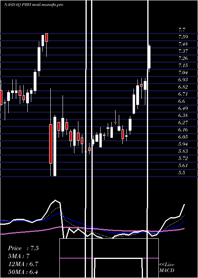
Task: Click the 6.16 price axis label
Action: (183, 130)
